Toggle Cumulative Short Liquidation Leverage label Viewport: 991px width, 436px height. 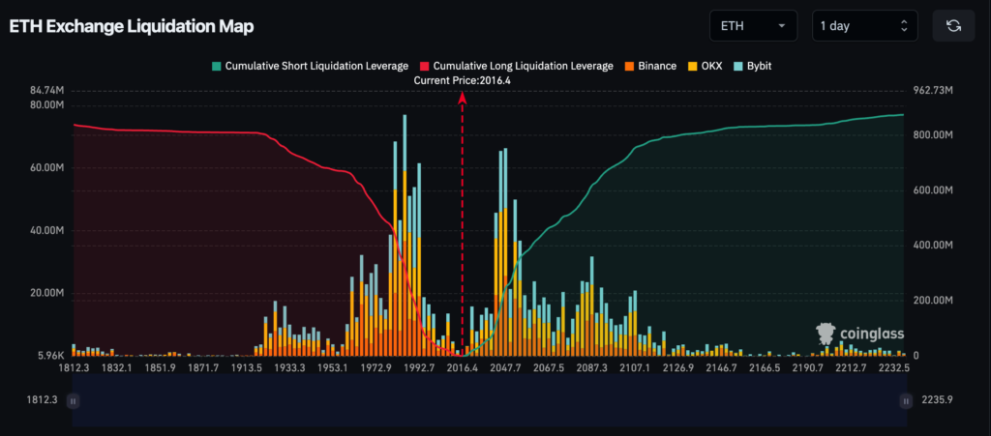coord(316,66)
